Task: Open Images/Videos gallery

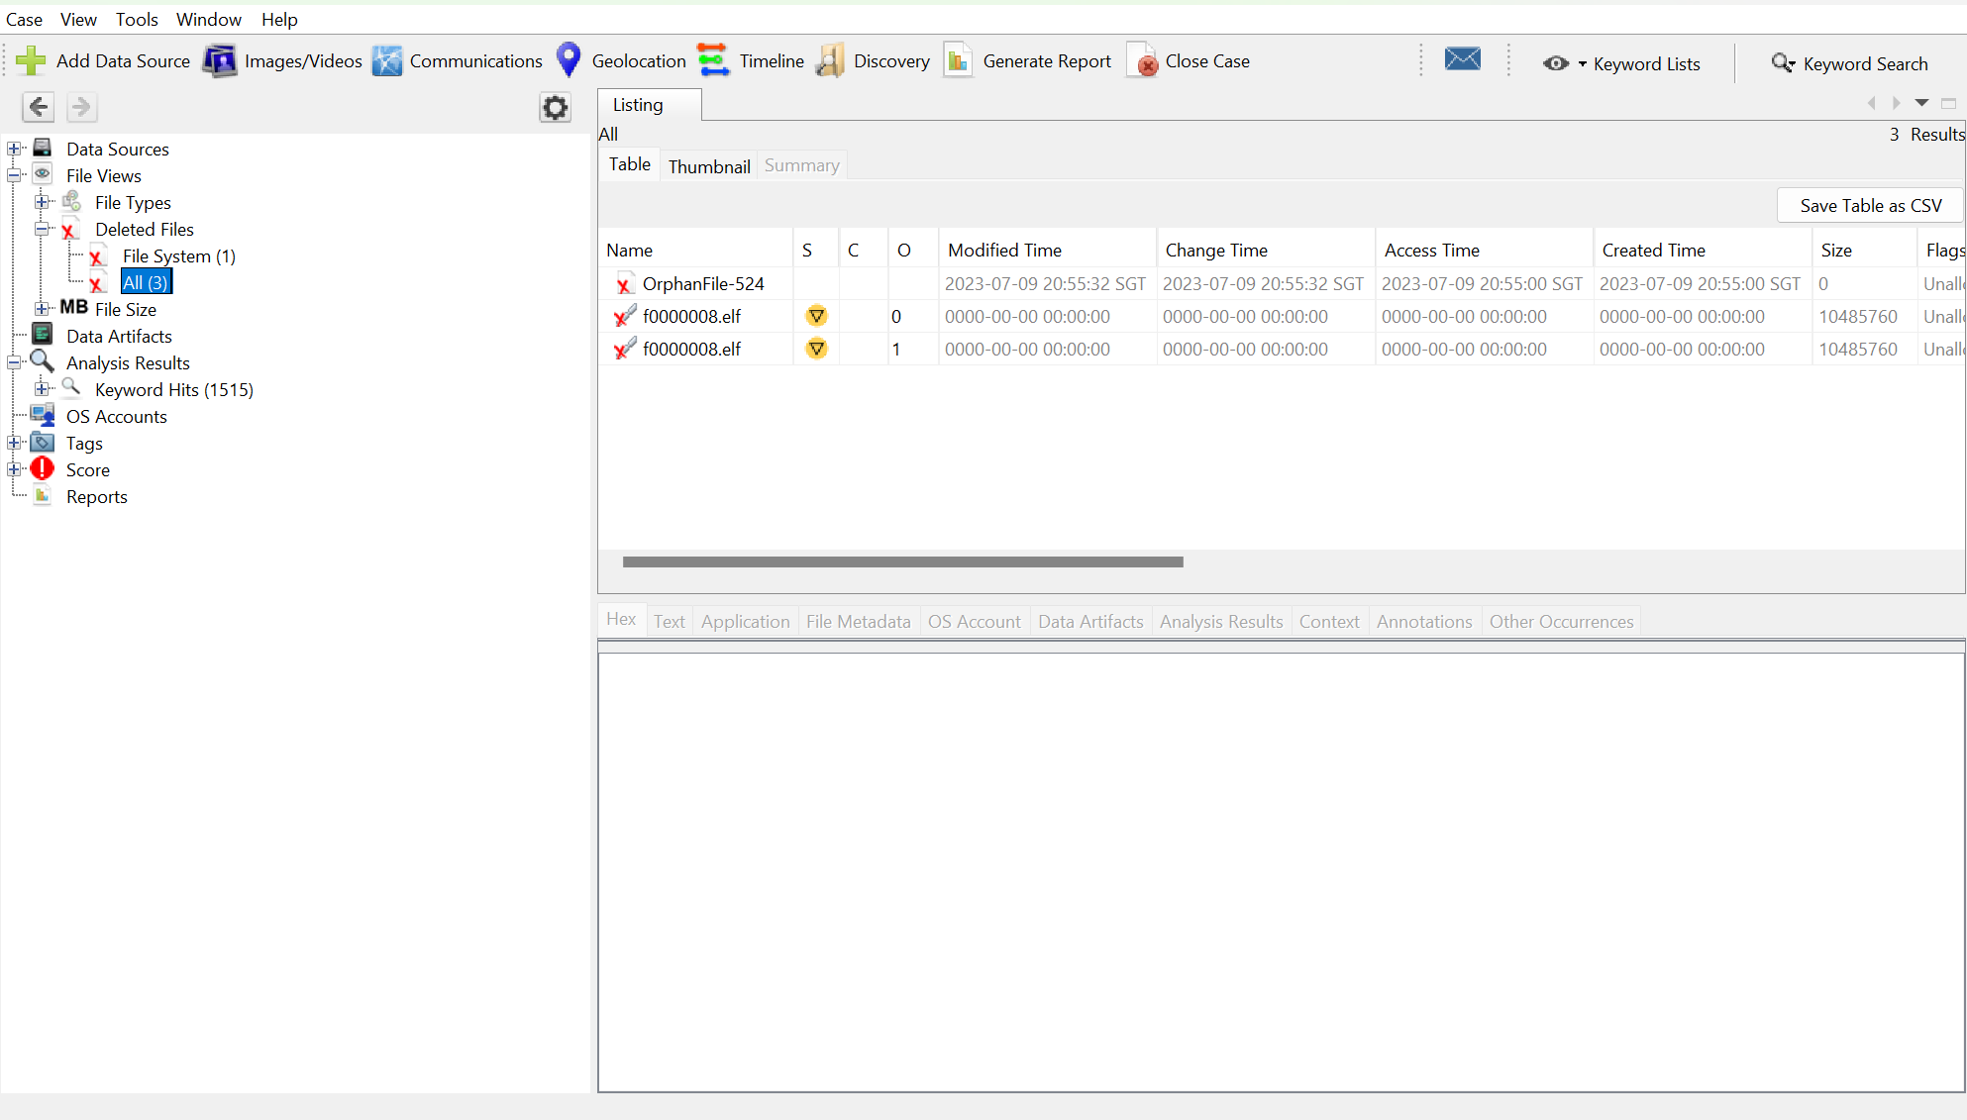Action: pos(282,60)
